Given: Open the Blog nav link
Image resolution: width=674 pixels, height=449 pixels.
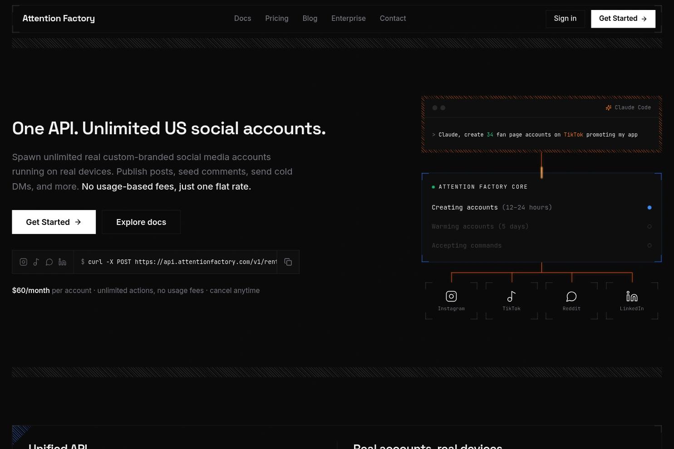Looking at the screenshot, I should click(310, 19).
